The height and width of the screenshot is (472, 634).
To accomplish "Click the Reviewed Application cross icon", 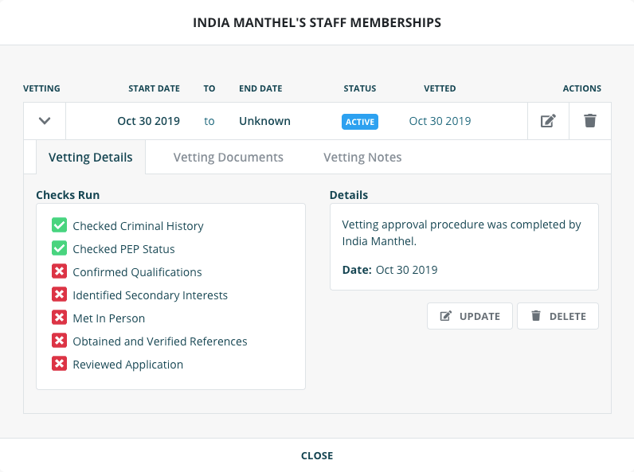I will pos(59,365).
